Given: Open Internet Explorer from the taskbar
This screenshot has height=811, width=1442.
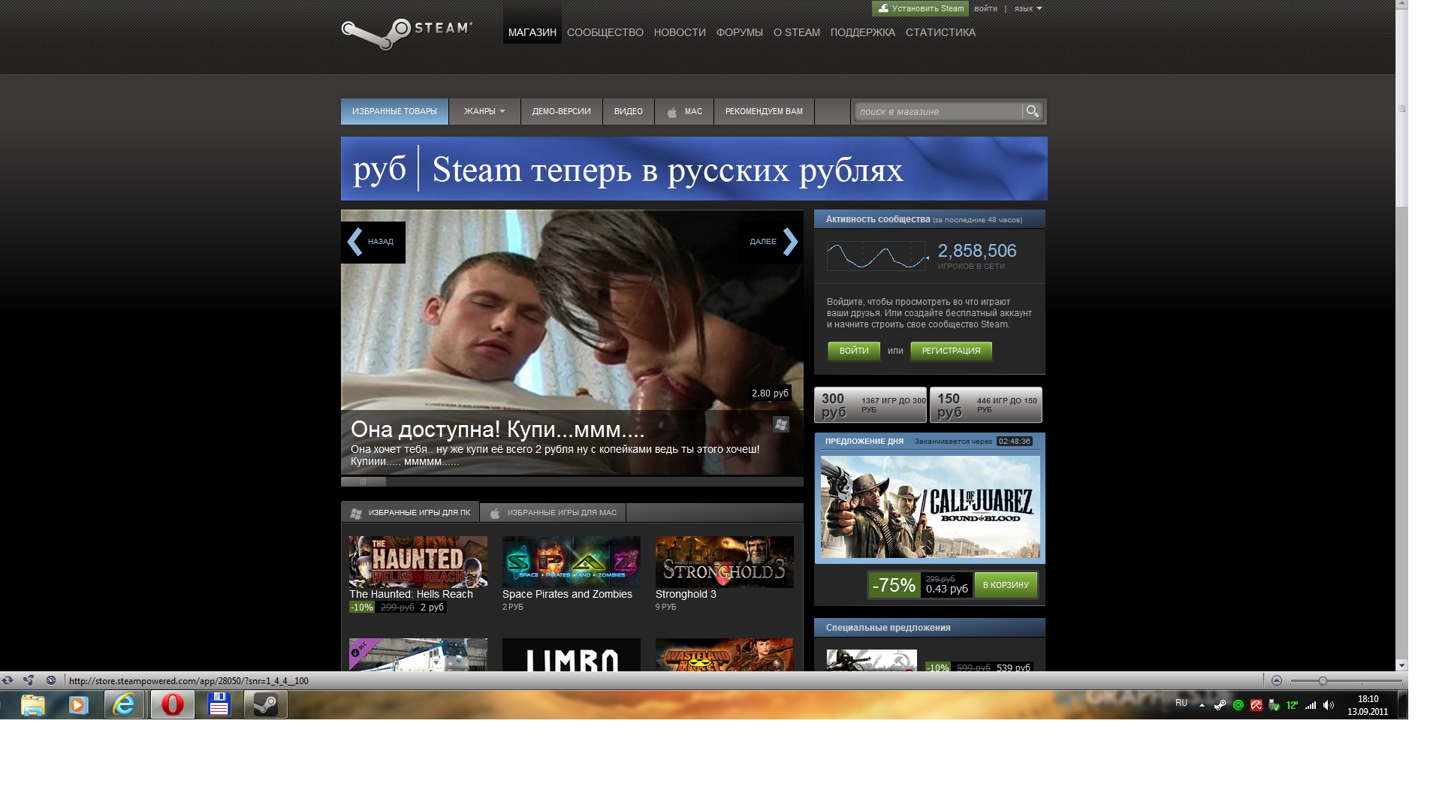Looking at the screenshot, I should (124, 705).
